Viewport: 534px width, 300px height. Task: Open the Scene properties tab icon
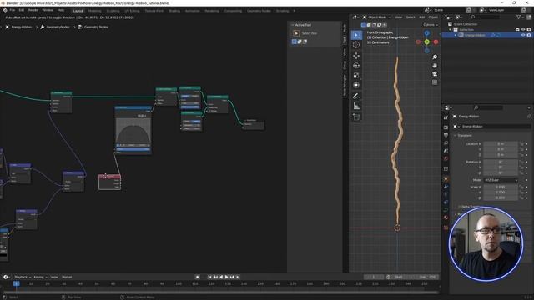tap(446, 151)
